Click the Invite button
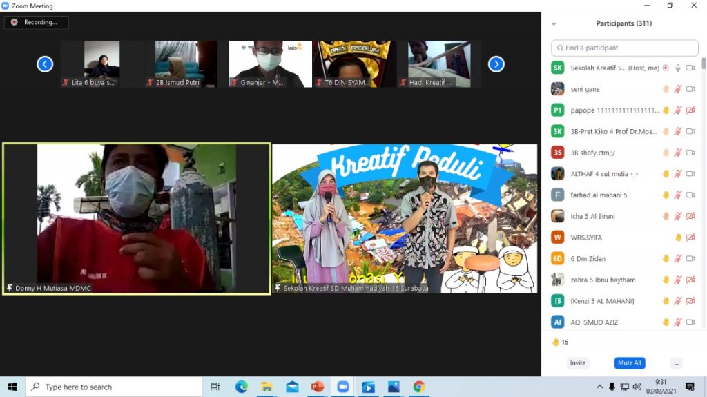The height and width of the screenshot is (397, 707). (578, 363)
